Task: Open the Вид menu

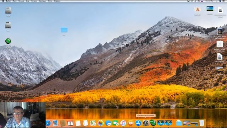Action: (x=27, y=1)
